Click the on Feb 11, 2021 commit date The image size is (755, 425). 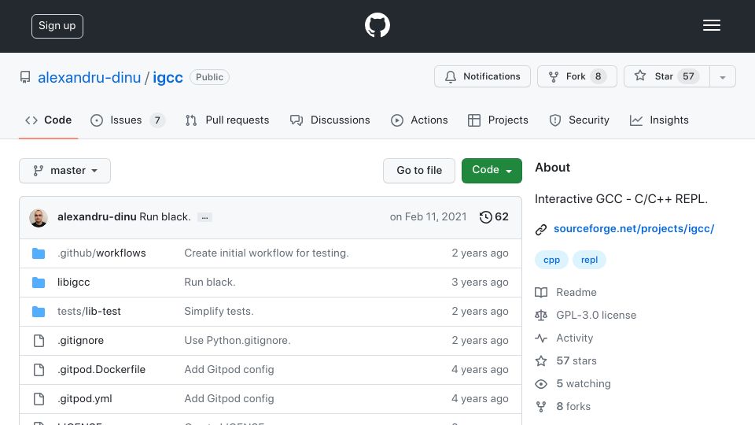click(x=428, y=217)
